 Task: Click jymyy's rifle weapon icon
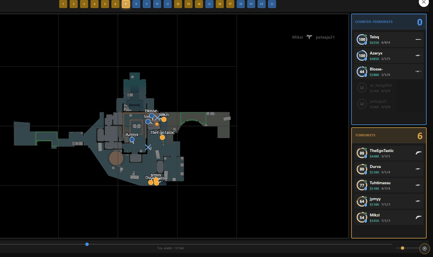click(x=419, y=201)
